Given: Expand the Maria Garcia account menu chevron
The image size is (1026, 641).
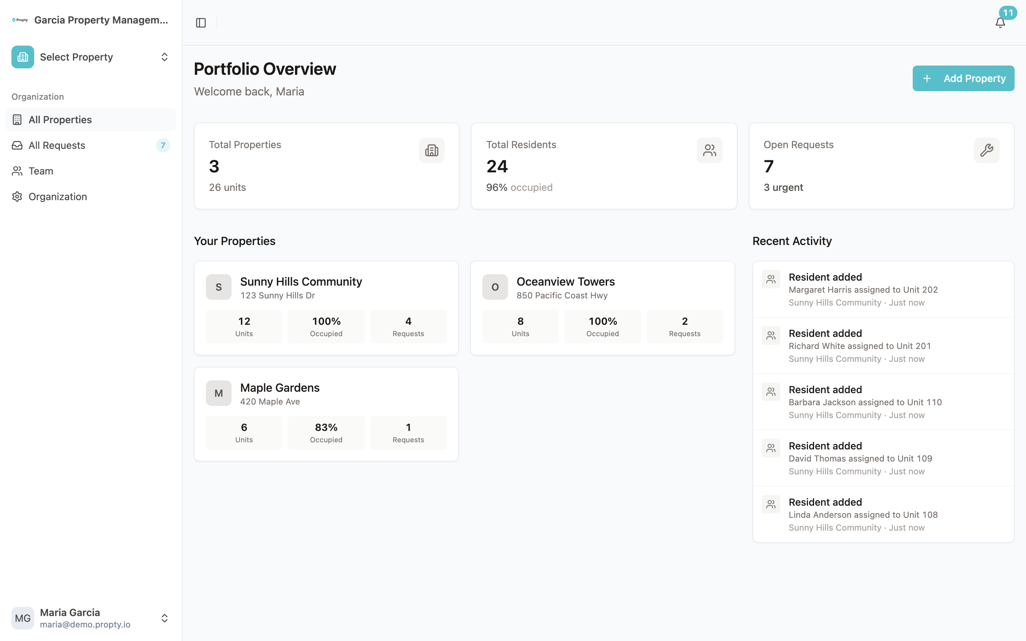Looking at the screenshot, I should coord(165,618).
